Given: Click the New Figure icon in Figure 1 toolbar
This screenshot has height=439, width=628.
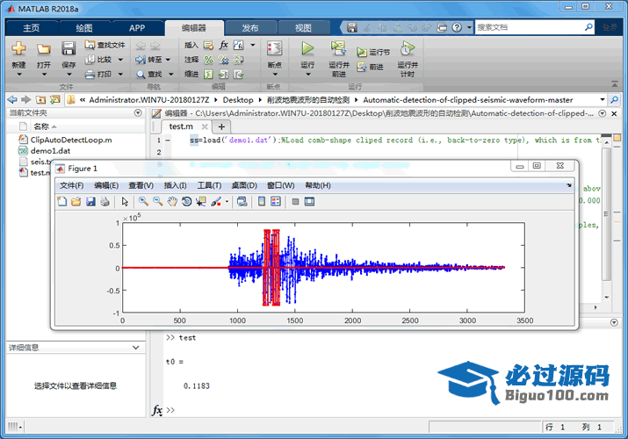Looking at the screenshot, I should 62,202.
